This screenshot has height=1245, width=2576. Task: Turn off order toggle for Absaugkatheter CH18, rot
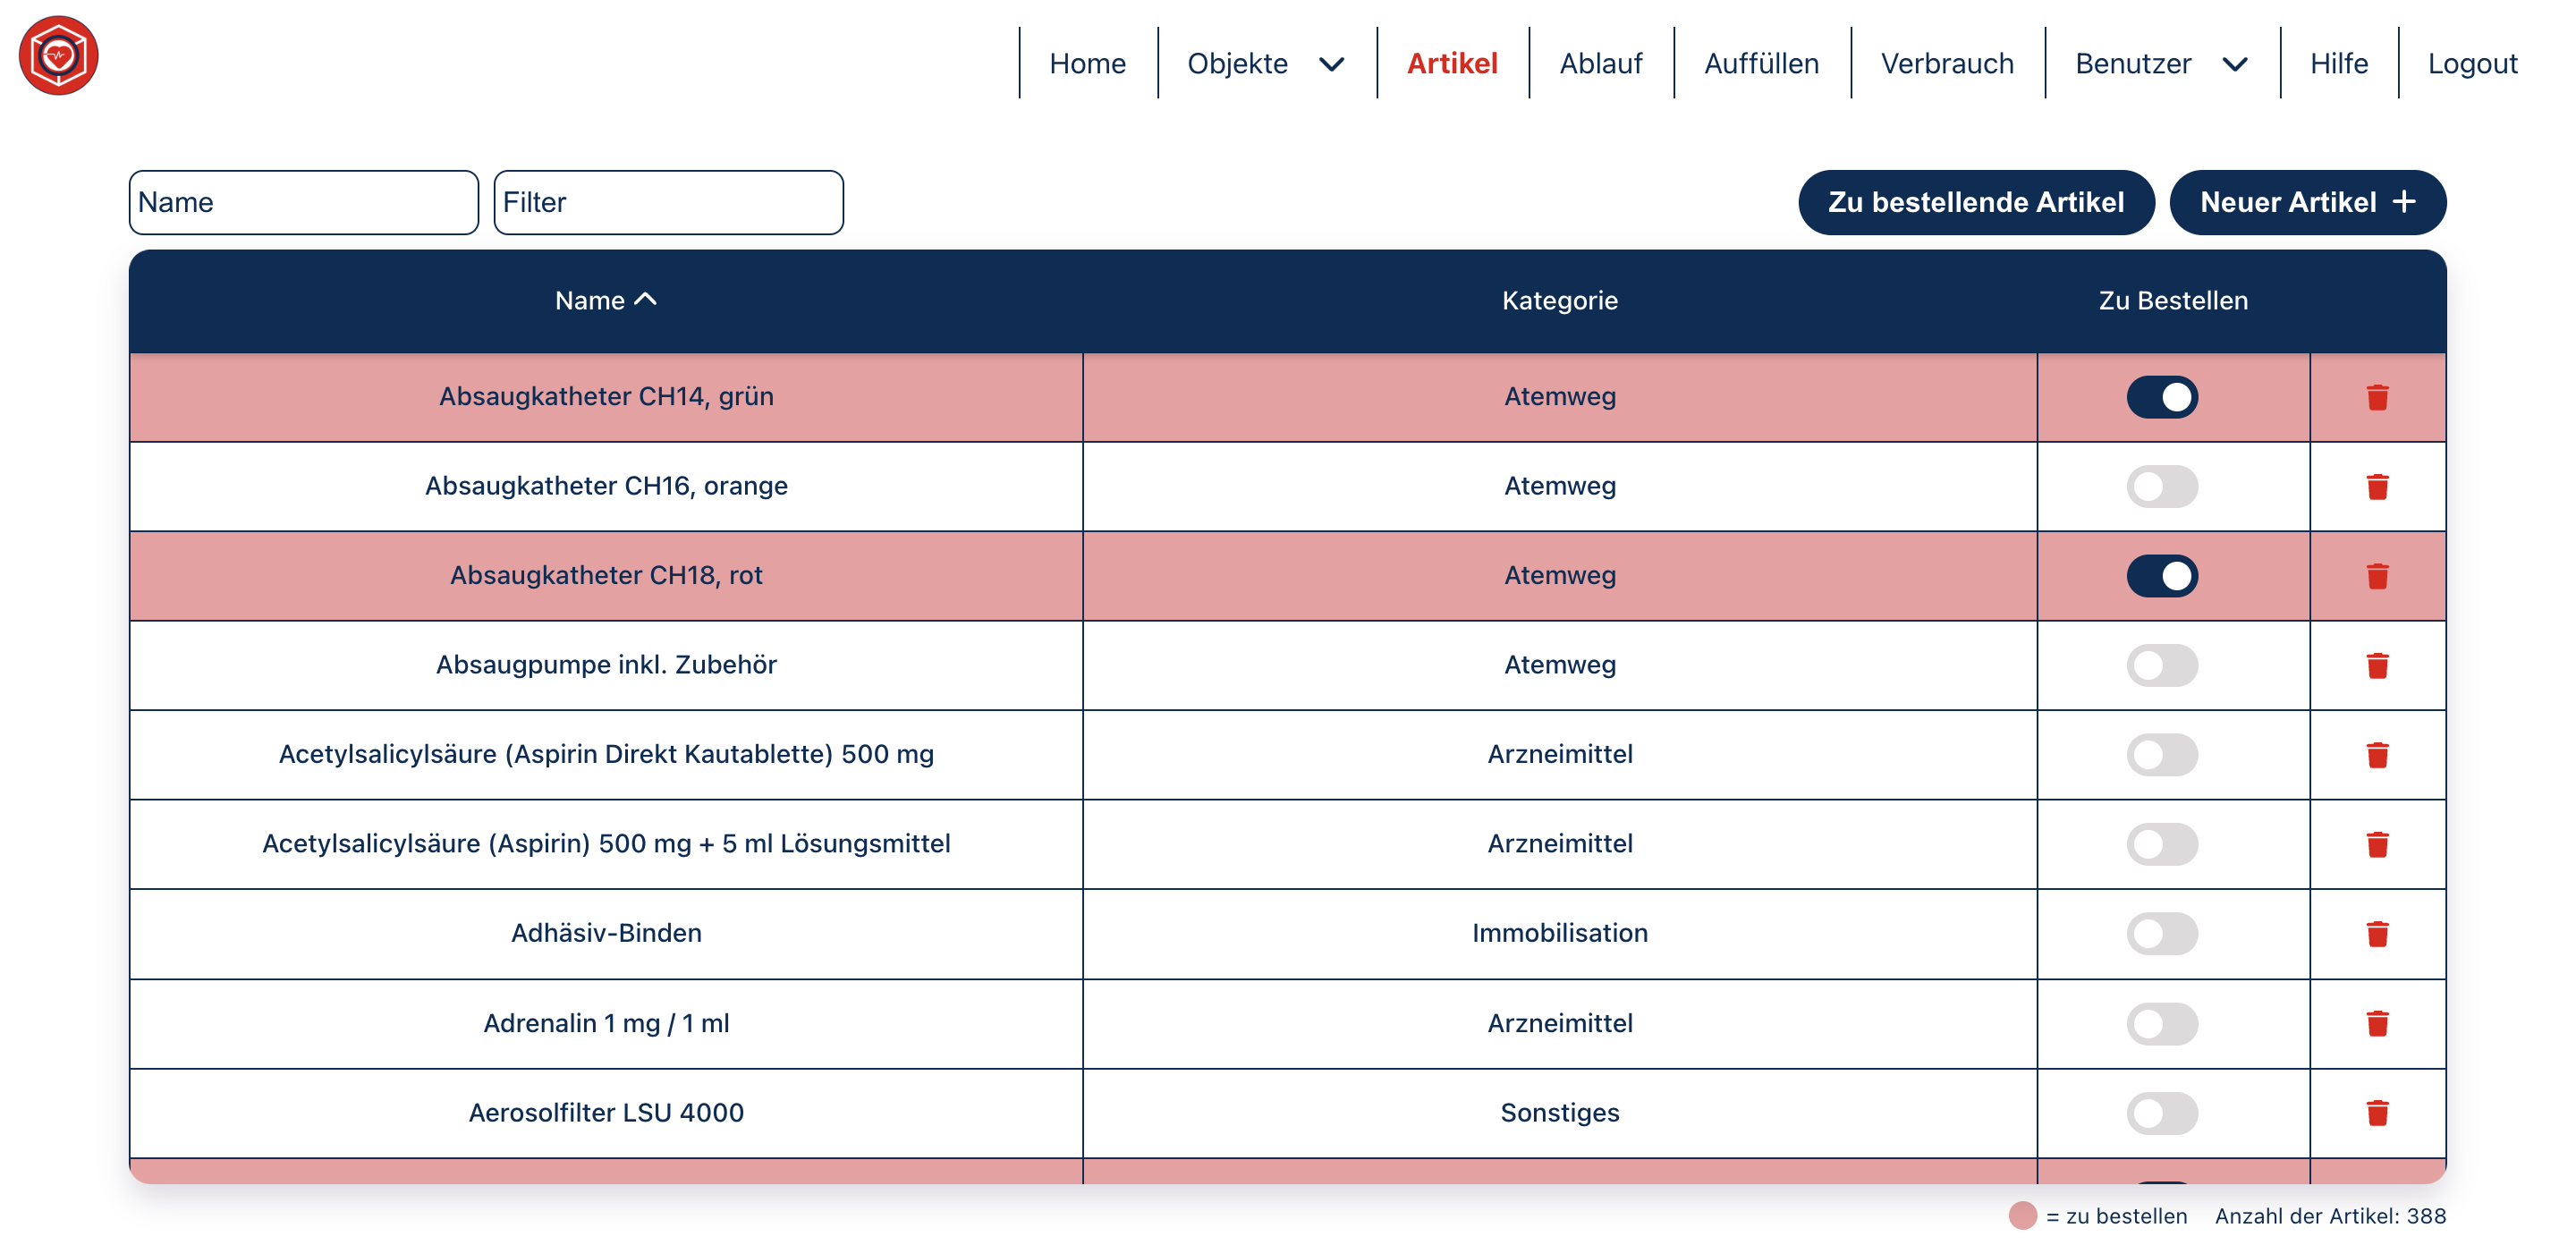click(x=2161, y=576)
